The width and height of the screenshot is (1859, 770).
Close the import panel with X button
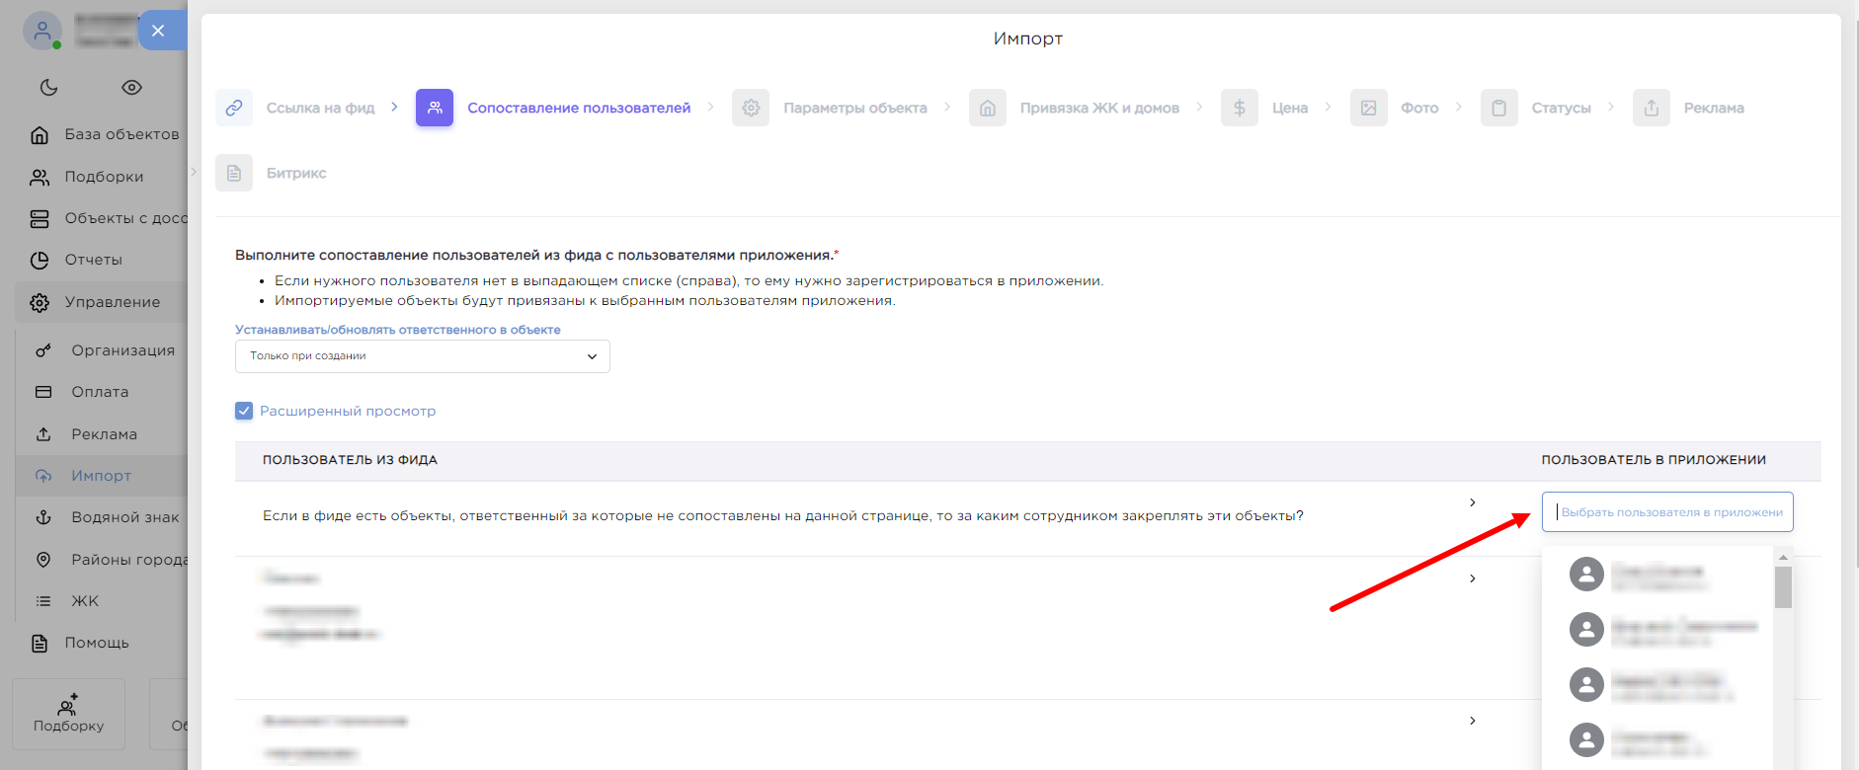click(158, 31)
